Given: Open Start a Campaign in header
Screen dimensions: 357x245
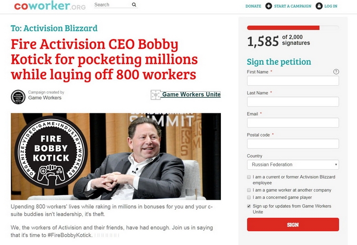Looking at the screenshot, I should pos(293,6).
